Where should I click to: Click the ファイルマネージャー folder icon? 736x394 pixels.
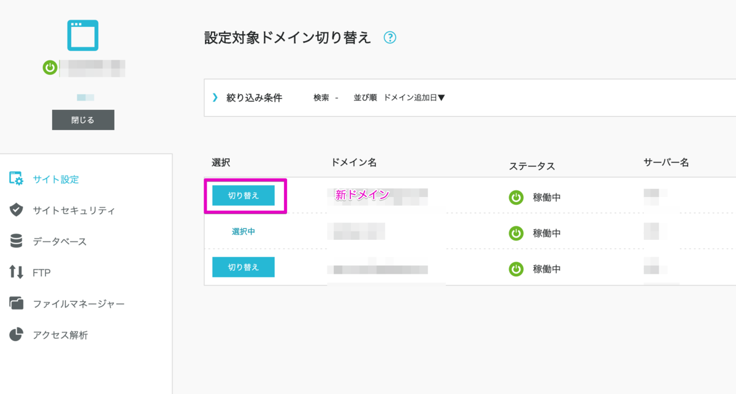pyautogui.click(x=17, y=303)
